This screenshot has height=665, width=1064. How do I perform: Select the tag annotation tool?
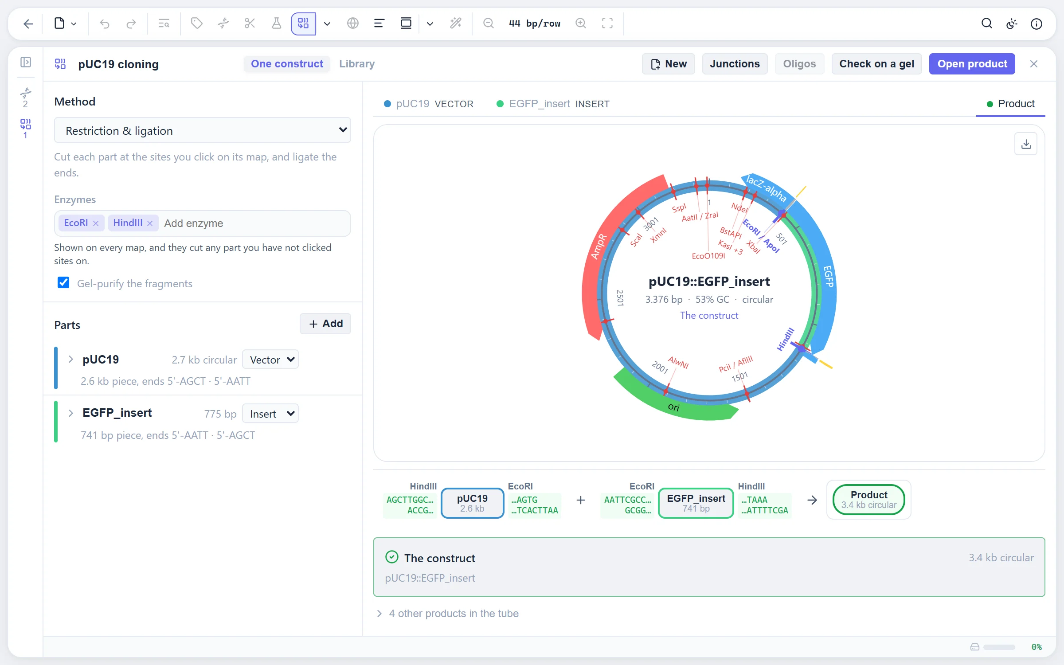point(196,23)
